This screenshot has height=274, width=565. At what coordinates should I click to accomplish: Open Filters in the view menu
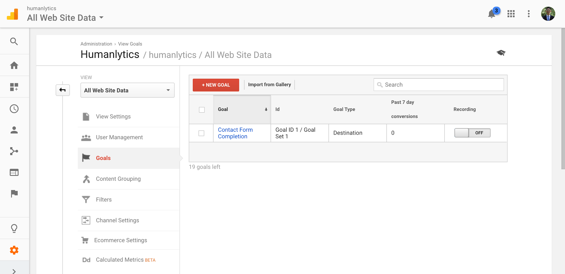pyautogui.click(x=104, y=199)
